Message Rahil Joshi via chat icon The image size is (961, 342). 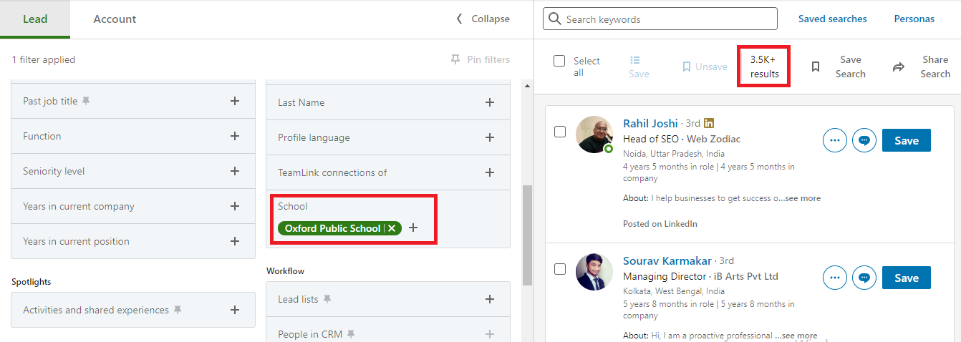pos(865,140)
